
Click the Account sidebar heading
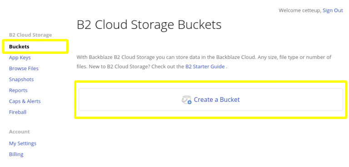19,132
